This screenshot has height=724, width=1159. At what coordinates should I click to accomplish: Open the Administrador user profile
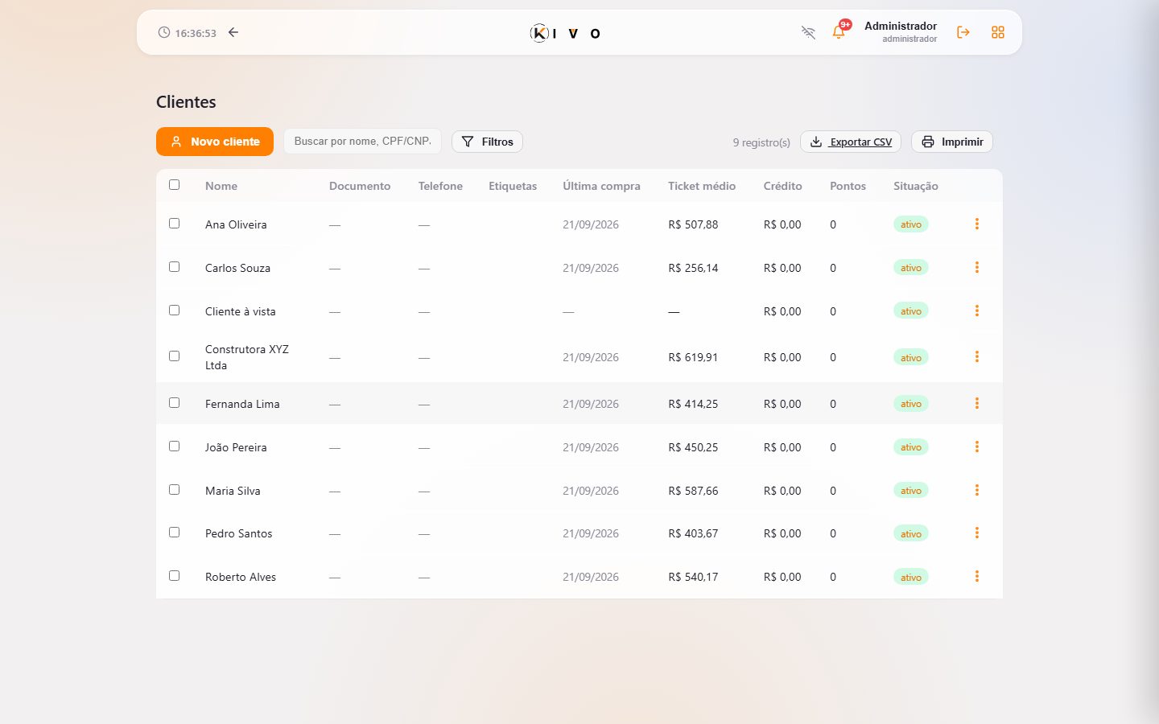coord(901,31)
